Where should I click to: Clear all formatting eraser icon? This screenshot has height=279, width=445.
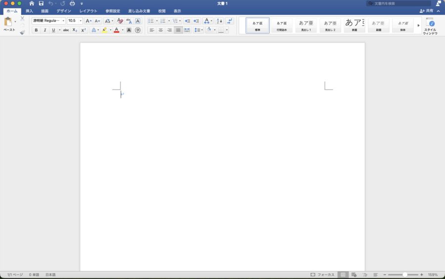coord(120,21)
